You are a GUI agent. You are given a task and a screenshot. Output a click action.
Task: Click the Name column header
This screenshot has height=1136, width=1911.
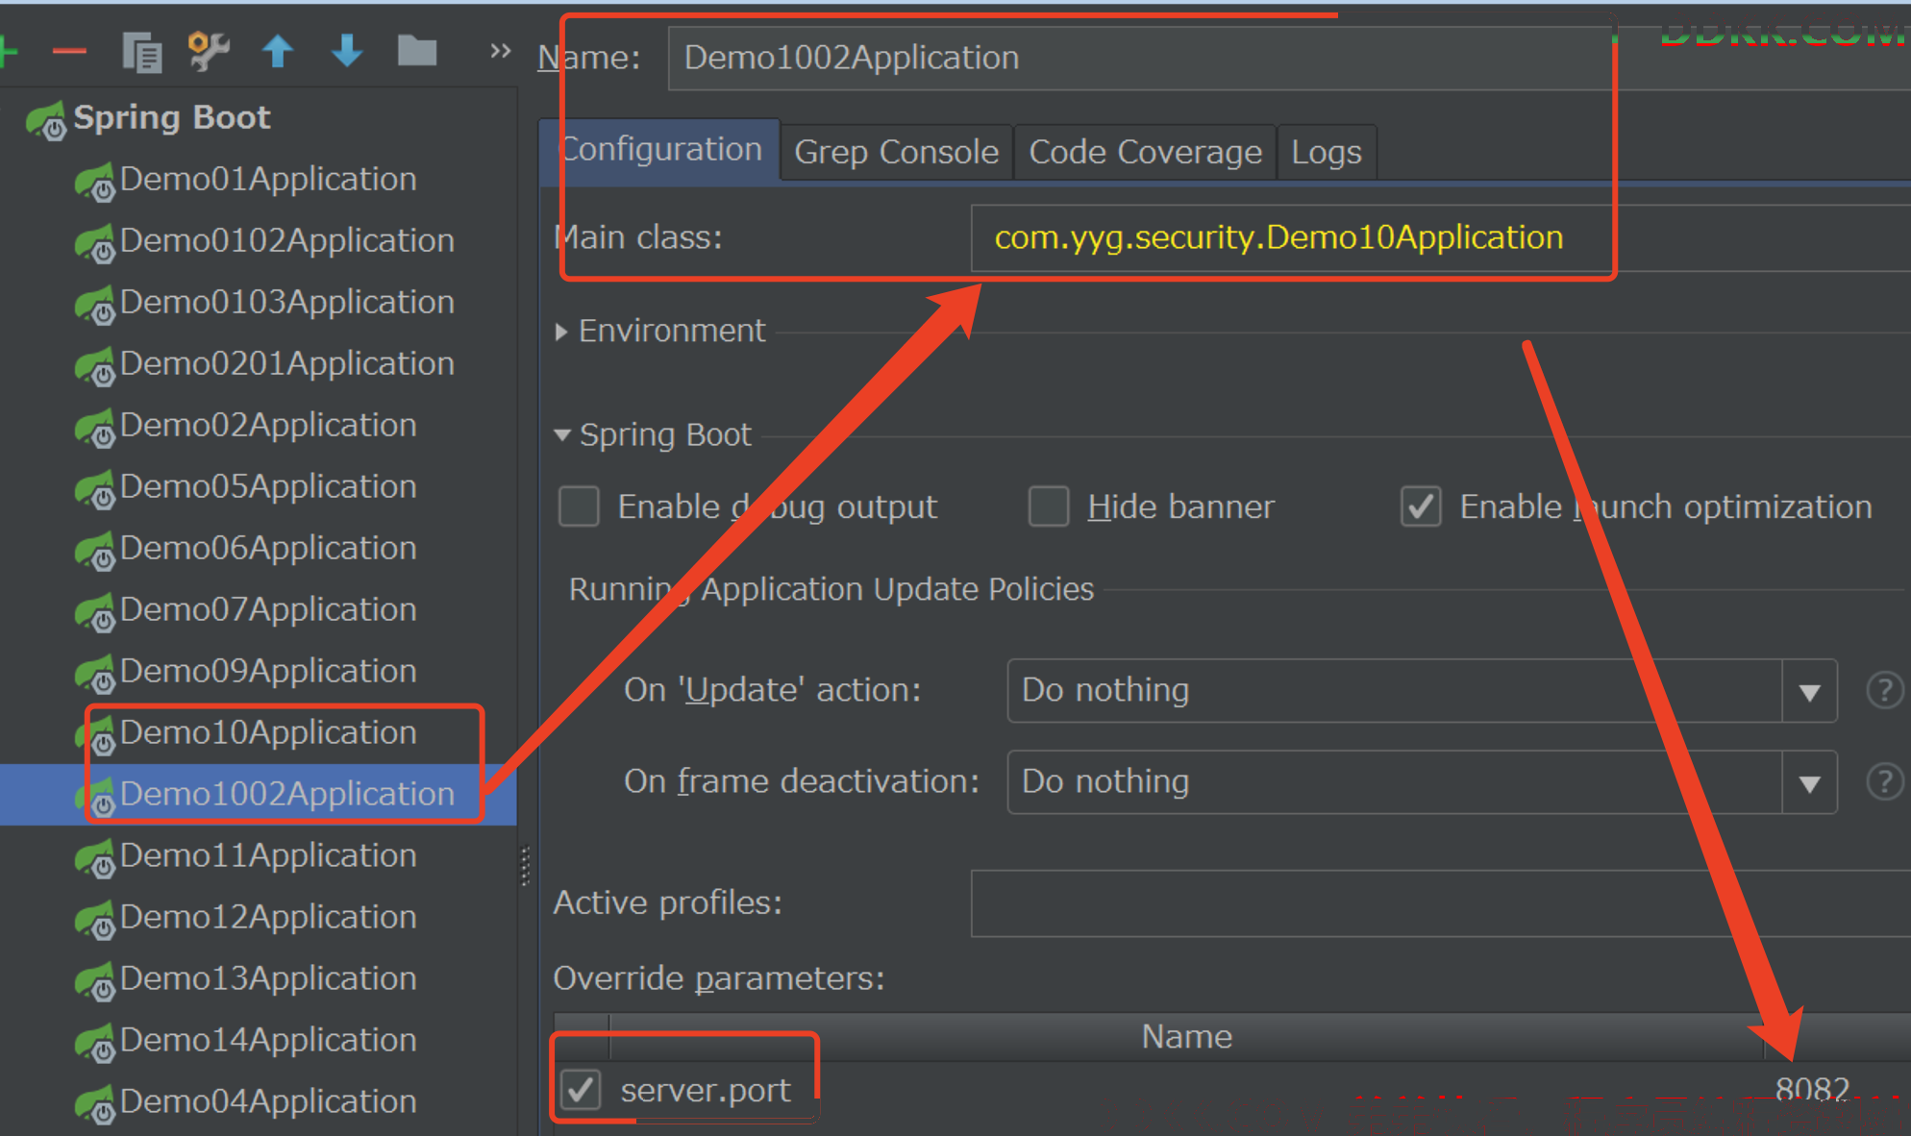[x=1187, y=1037]
